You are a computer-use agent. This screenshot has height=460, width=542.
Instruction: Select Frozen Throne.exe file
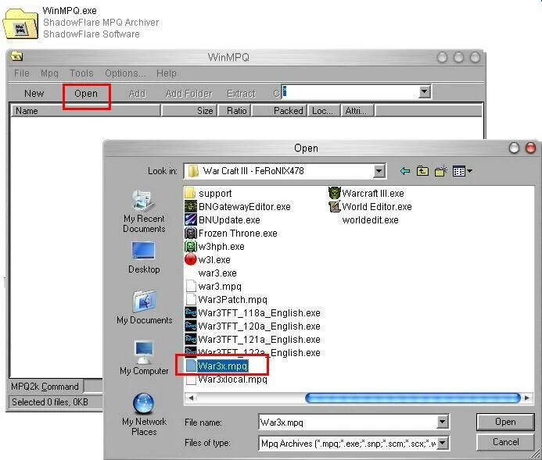coord(232,234)
